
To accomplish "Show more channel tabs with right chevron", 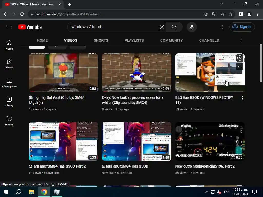I will 241,40.
